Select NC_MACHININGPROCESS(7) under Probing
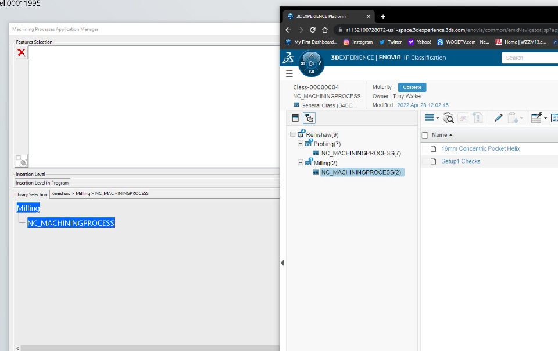Viewport: 558px width, 351px height. pos(361,153)
